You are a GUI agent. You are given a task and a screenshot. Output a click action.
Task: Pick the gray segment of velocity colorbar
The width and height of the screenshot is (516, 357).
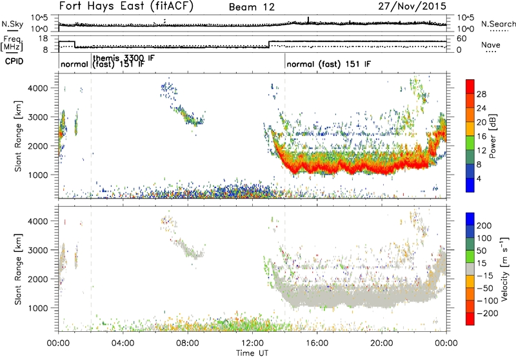[470, 269]
